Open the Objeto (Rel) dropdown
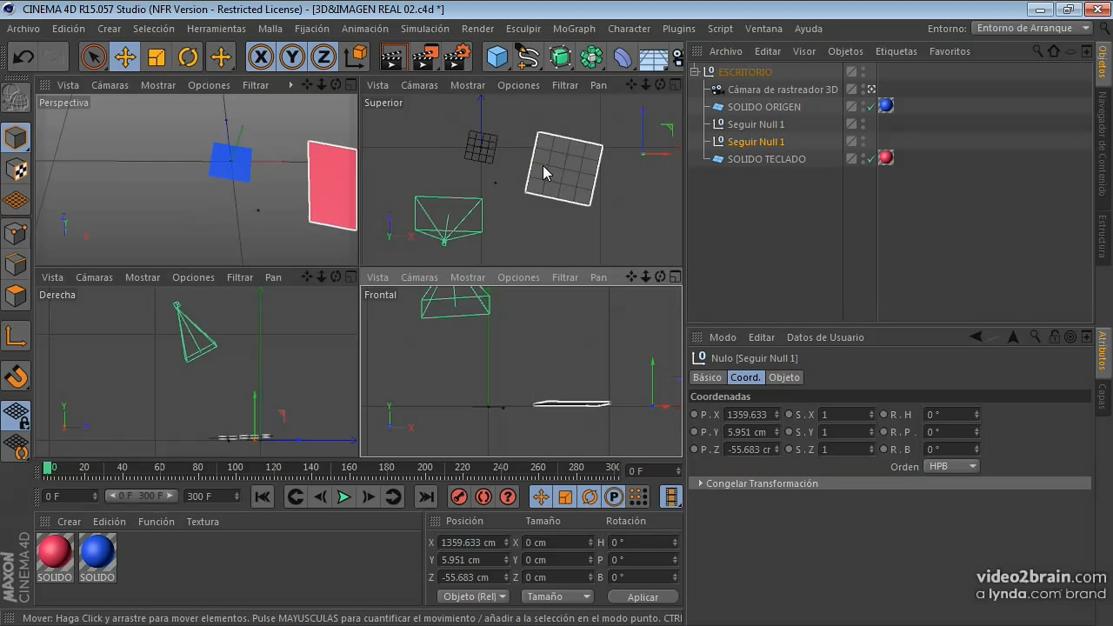Screen dimensions: 1113x626 tap(475, 596)
